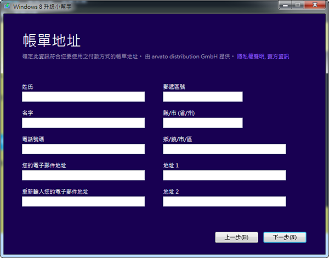Proceed with the 下一步(N) button

coord(285,237)
